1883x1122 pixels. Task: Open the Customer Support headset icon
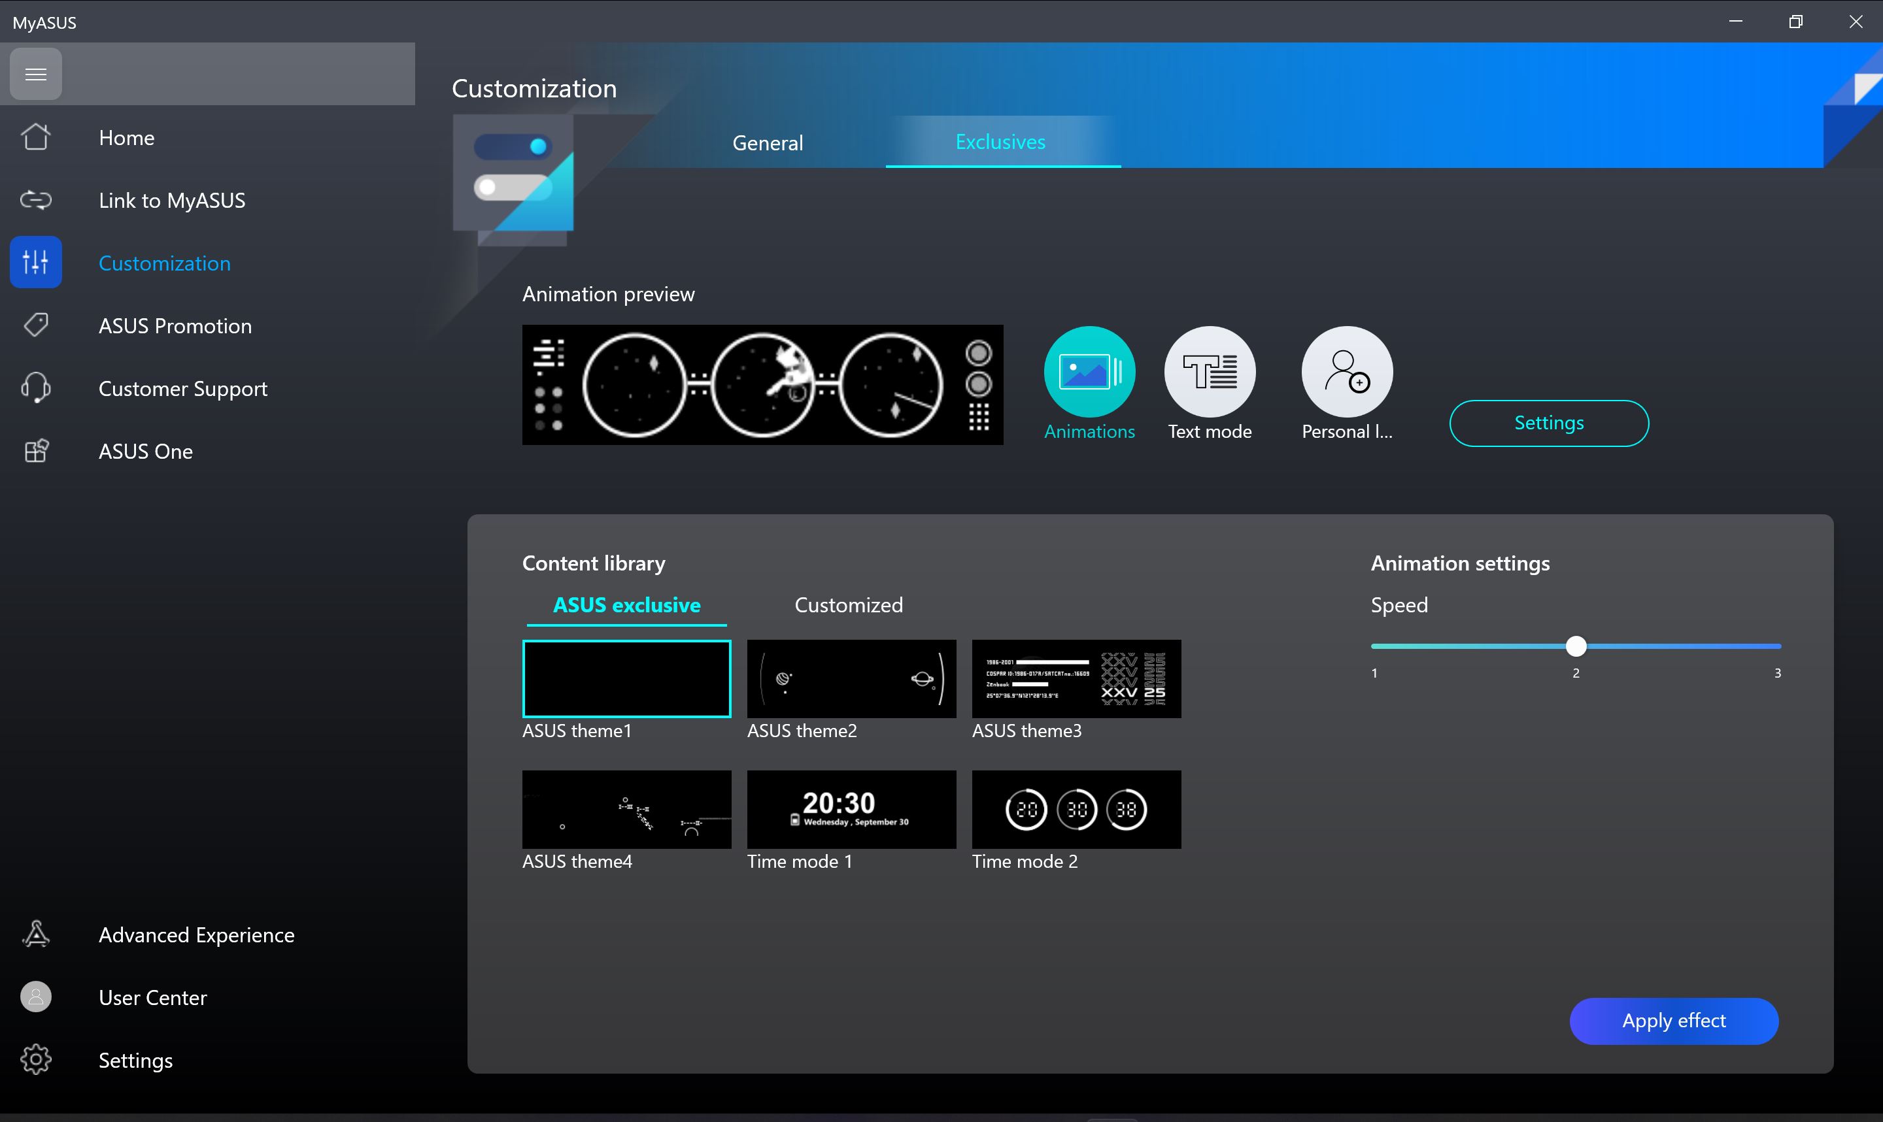pos(35,388)
